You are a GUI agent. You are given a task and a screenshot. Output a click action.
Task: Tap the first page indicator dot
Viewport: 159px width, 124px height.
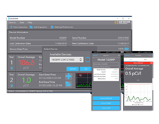point(137,80)
